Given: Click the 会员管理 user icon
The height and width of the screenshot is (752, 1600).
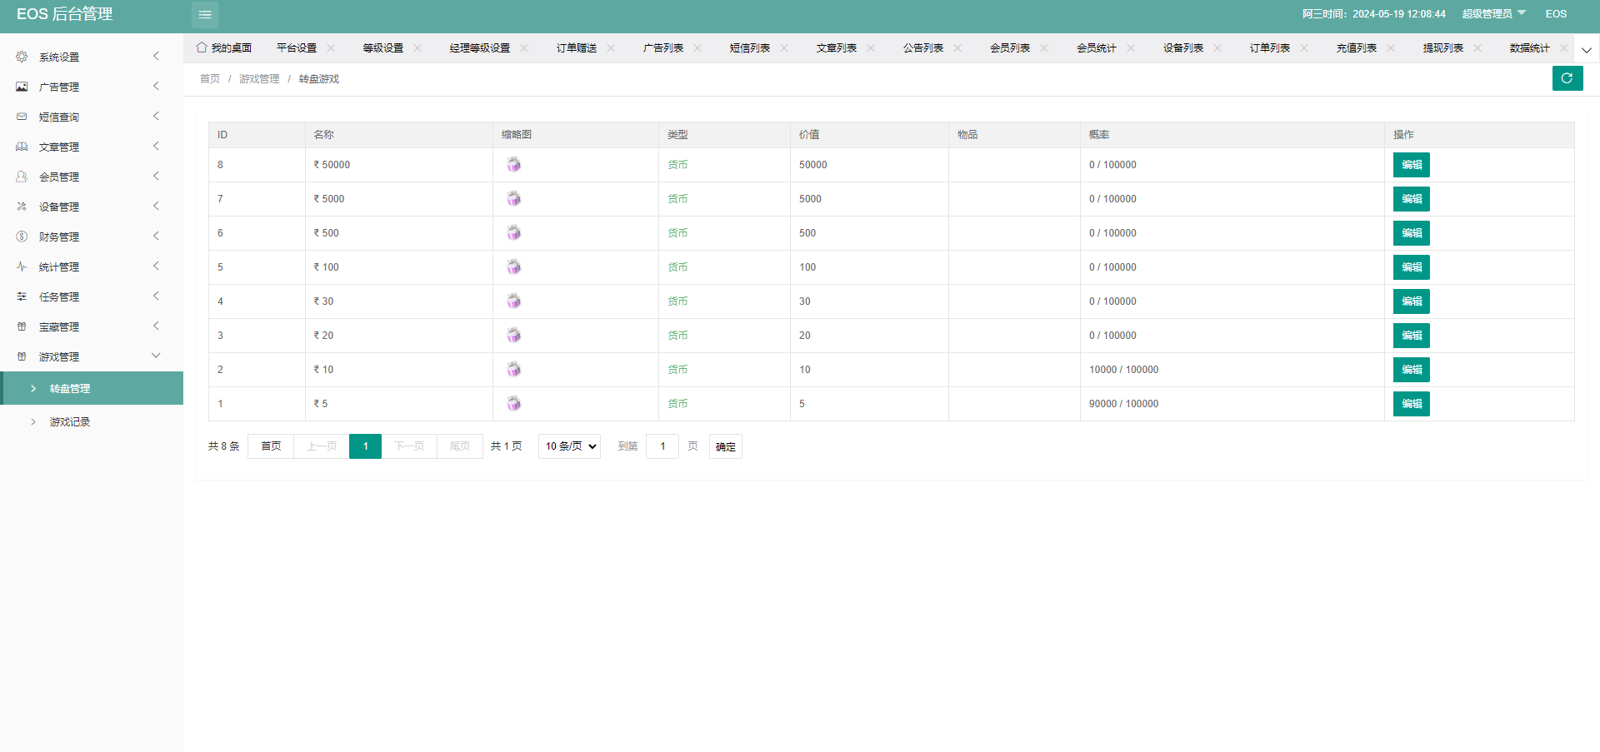Looking at the screenshot, I should (22, 177).
